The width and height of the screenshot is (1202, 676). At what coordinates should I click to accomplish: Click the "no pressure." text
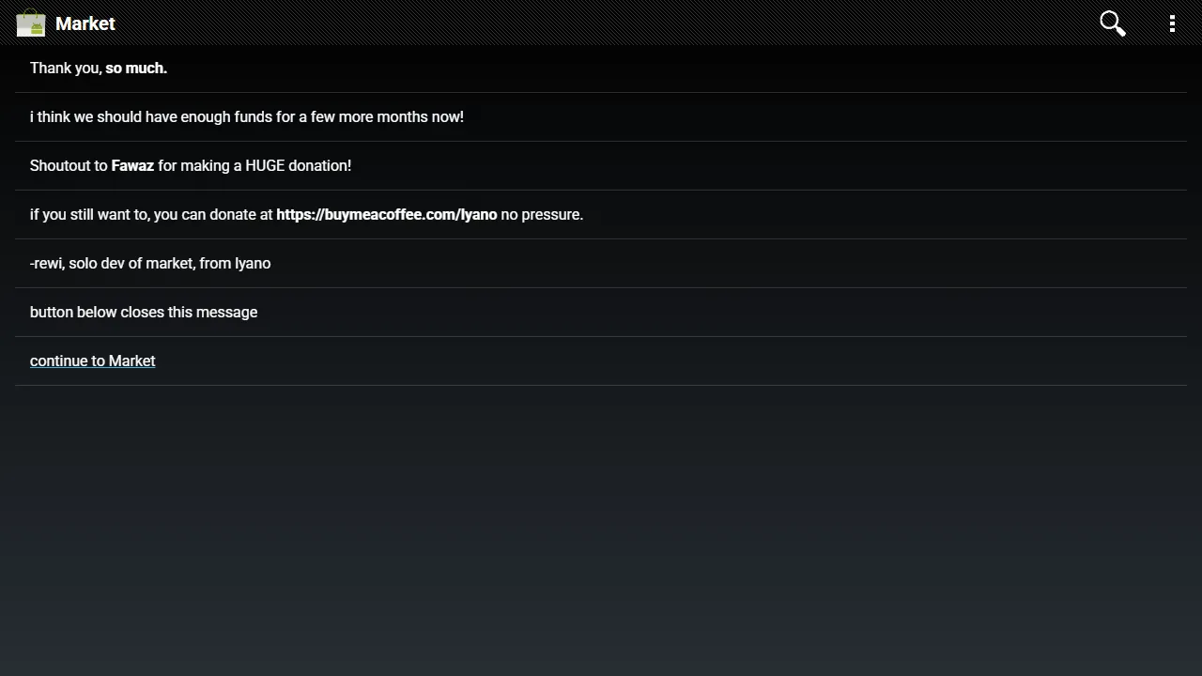coord(542,215)
